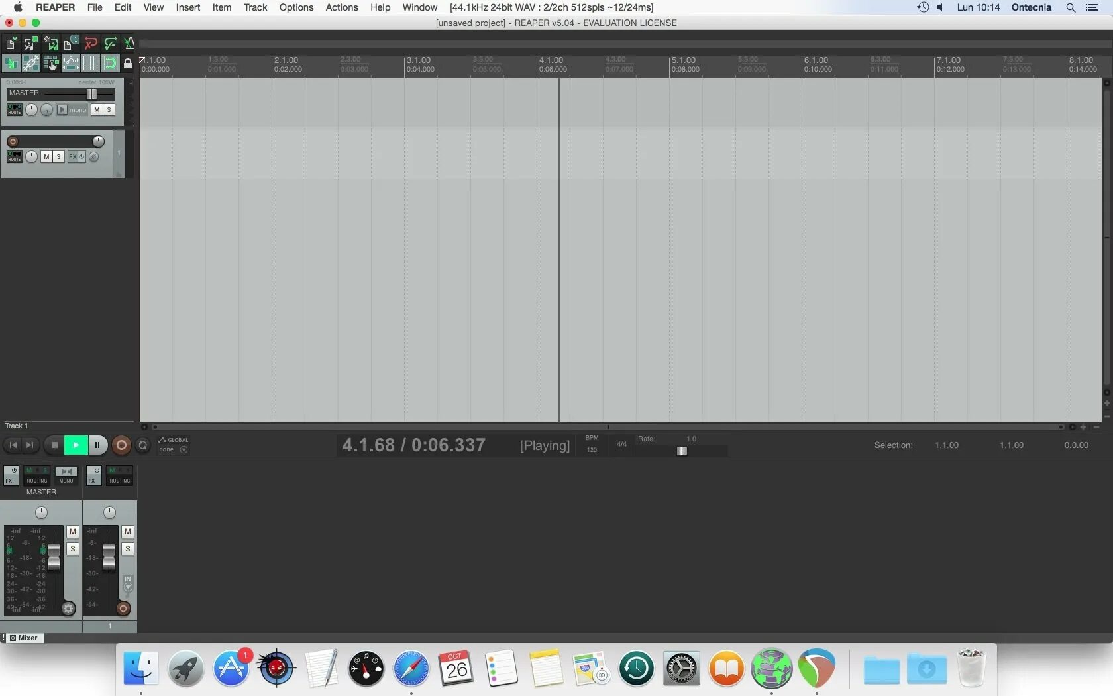Viewport: 1113px width, 696px height.
Task: Toggle Track 1 phase invert button
Action: tap(94, 157)
